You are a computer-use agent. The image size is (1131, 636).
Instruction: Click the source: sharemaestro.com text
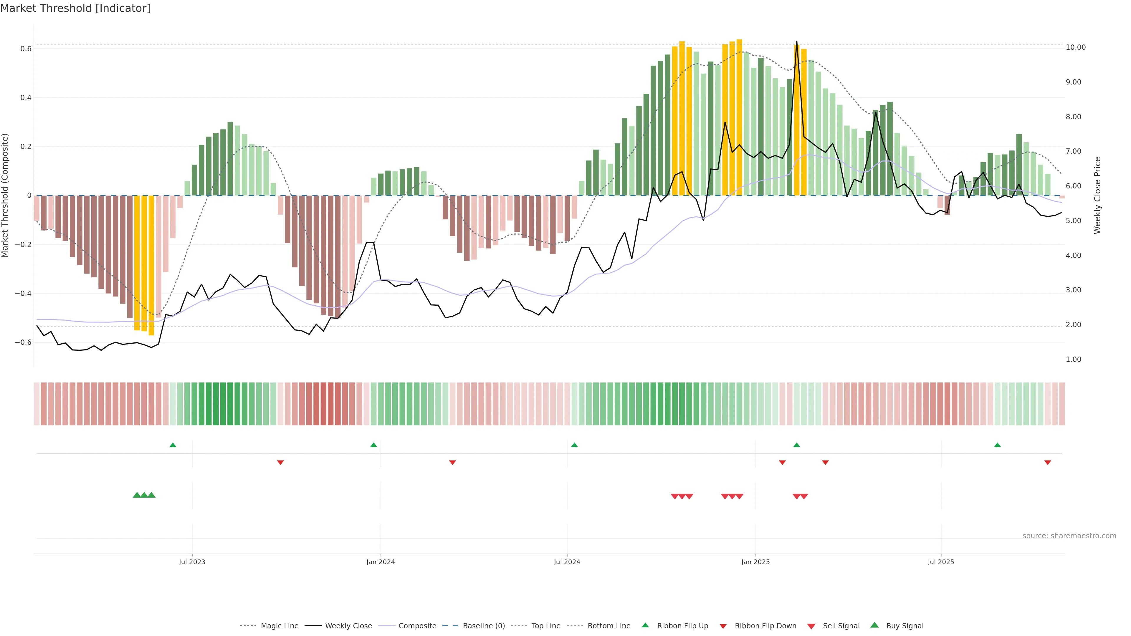[x=1069, y=536]
